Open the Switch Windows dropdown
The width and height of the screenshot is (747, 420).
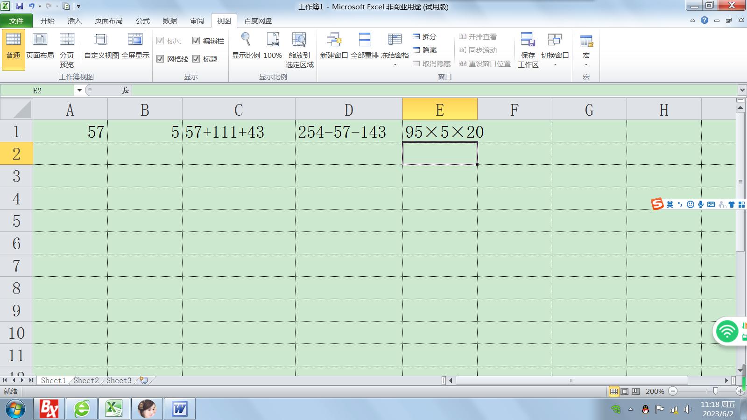click(555, 64)
